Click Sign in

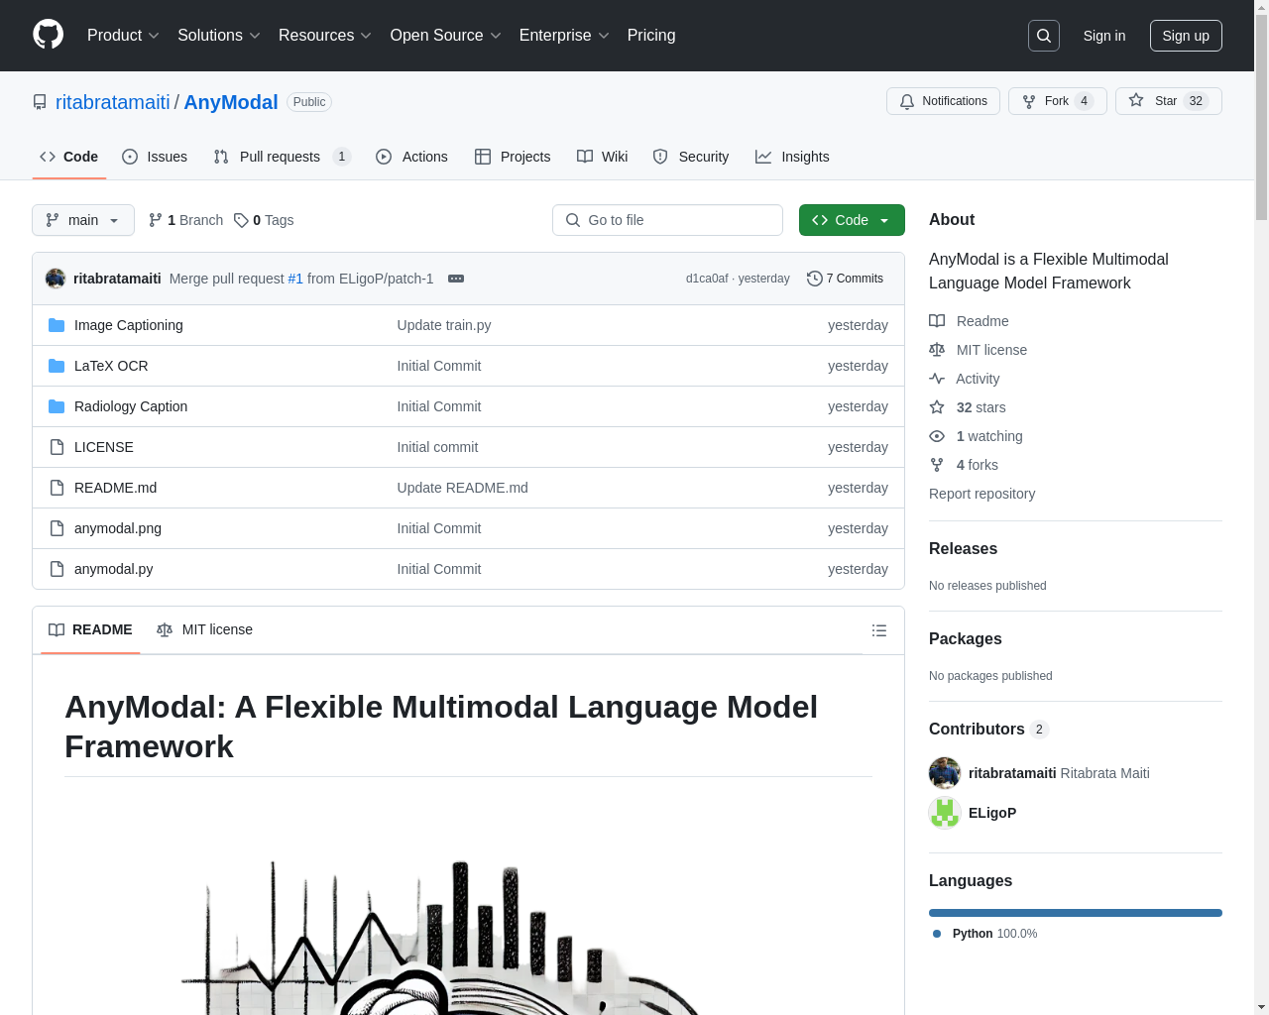tap(1104, 36)
